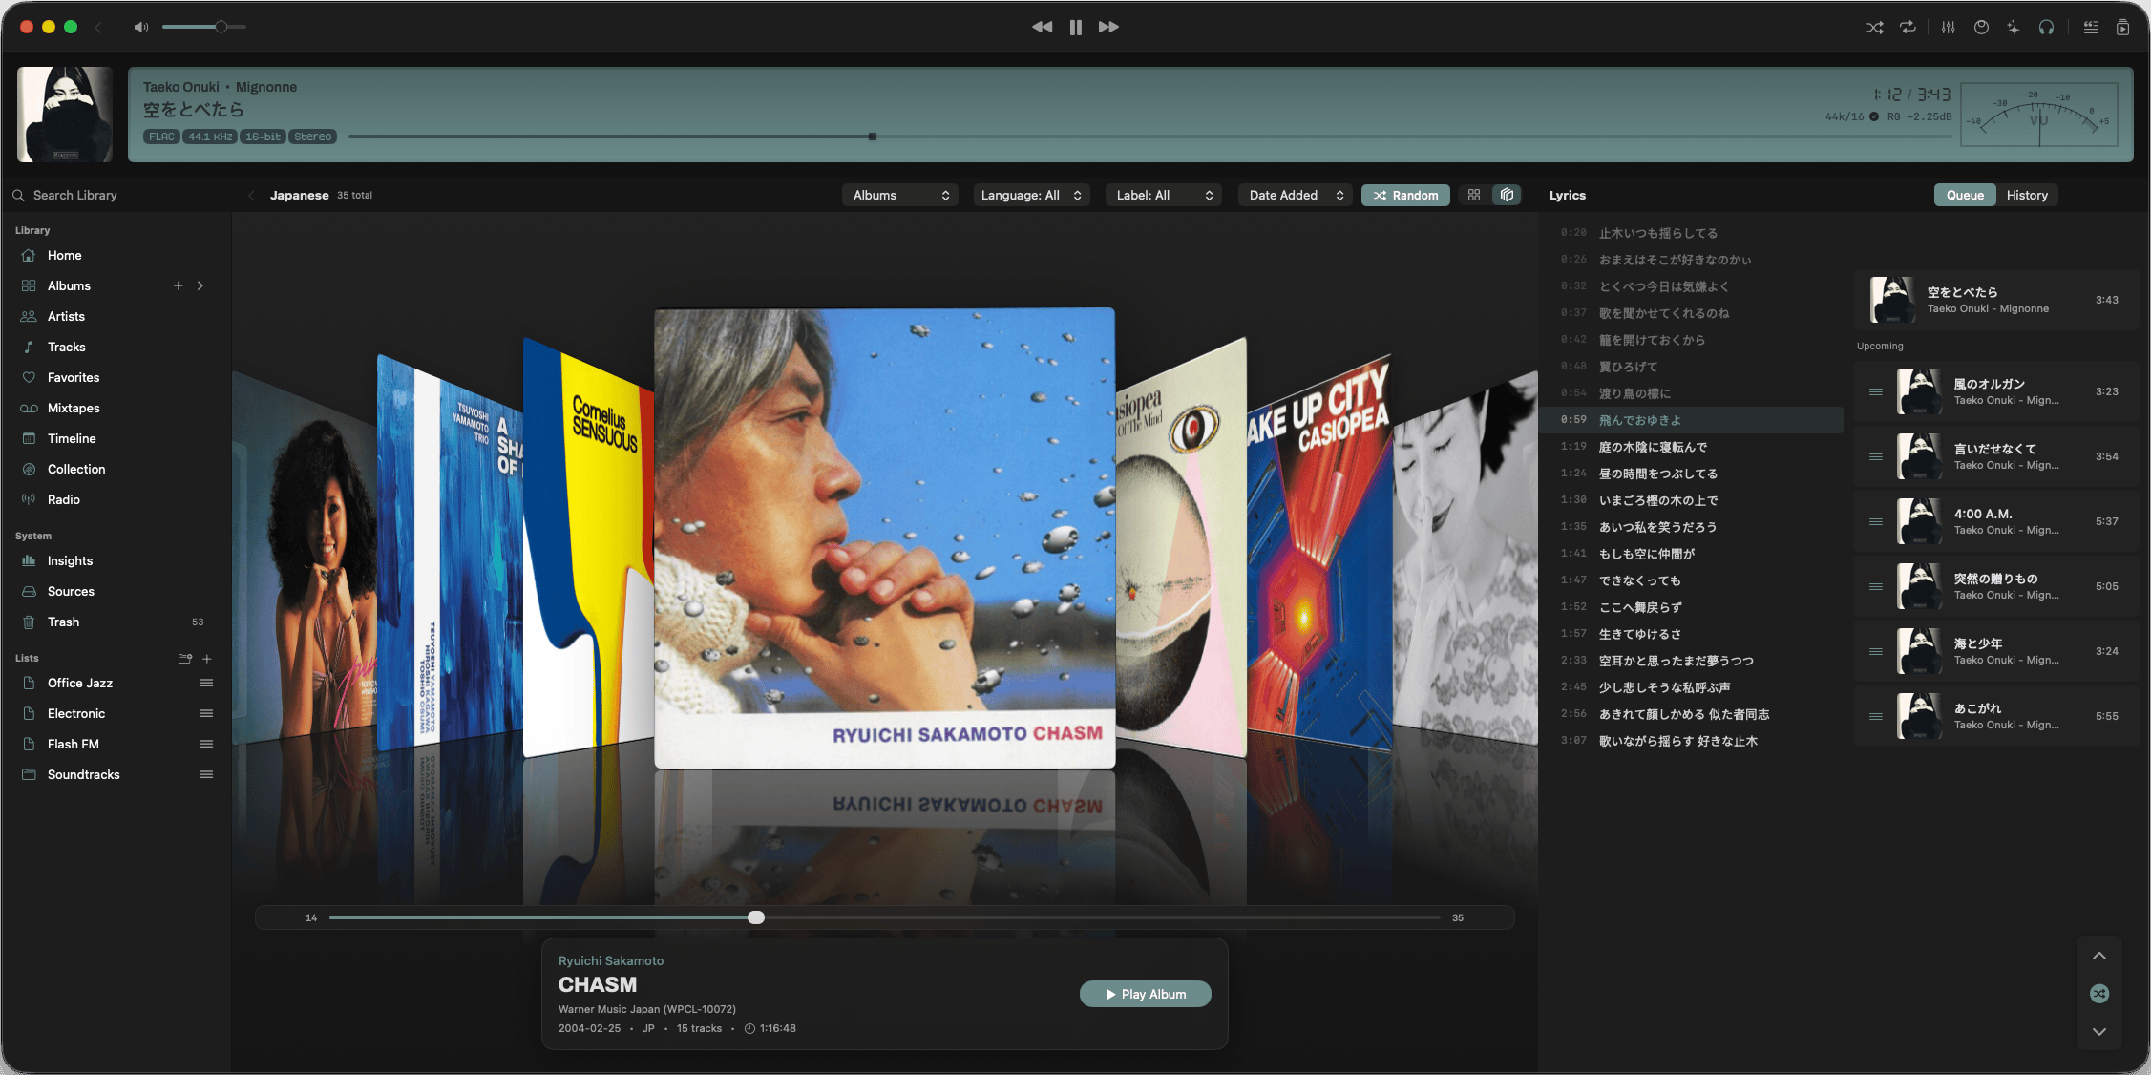Skip to the next track
The image size is (2151, 1075).
point(1108,27)
